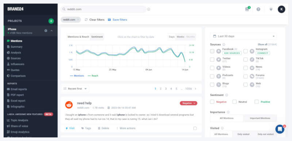Collapse the iPhone project chevron
The width and height of the screenshot is (292, 141).
[x=51, y=31]
